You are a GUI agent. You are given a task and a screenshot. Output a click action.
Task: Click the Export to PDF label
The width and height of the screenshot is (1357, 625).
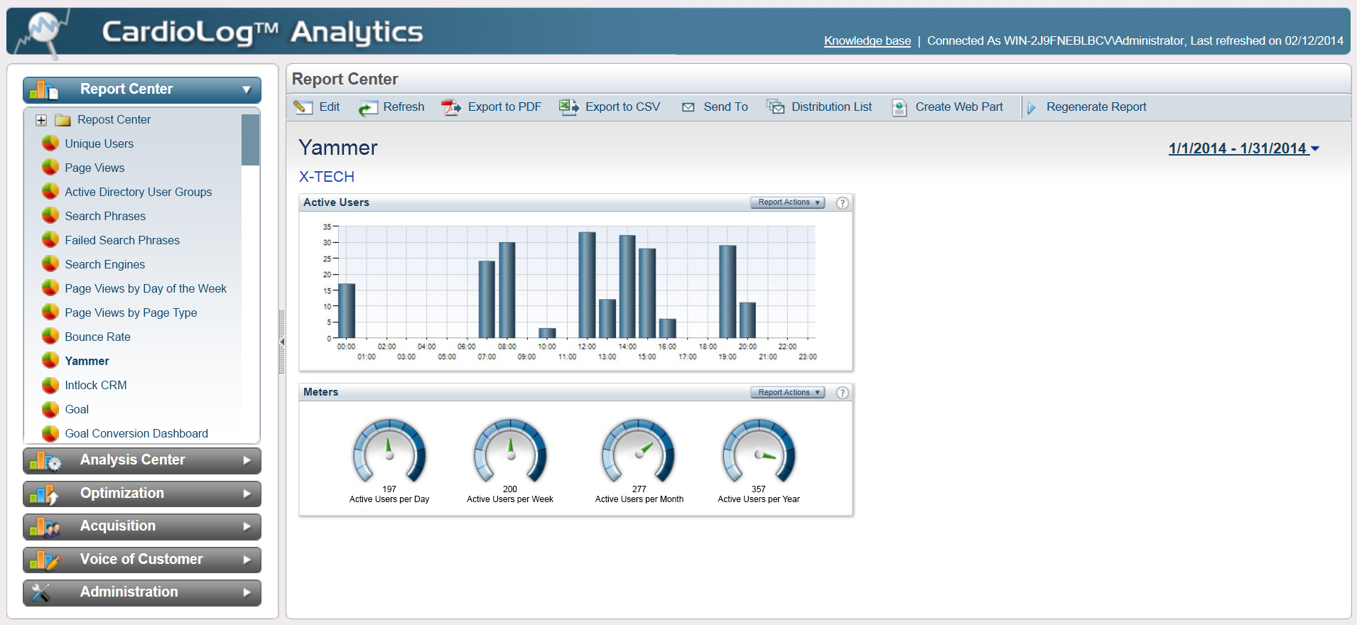[x=504, y=107]
